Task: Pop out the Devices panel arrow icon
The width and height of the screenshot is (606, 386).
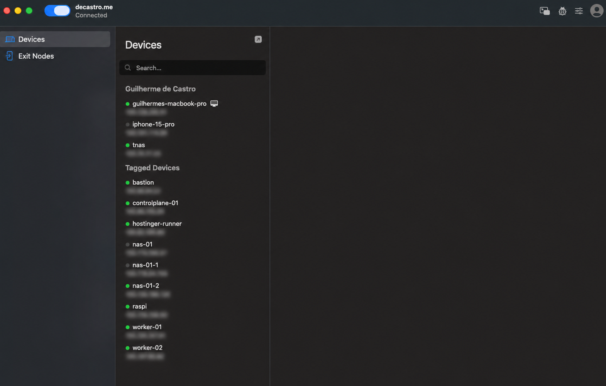Action: click(258, 39)
